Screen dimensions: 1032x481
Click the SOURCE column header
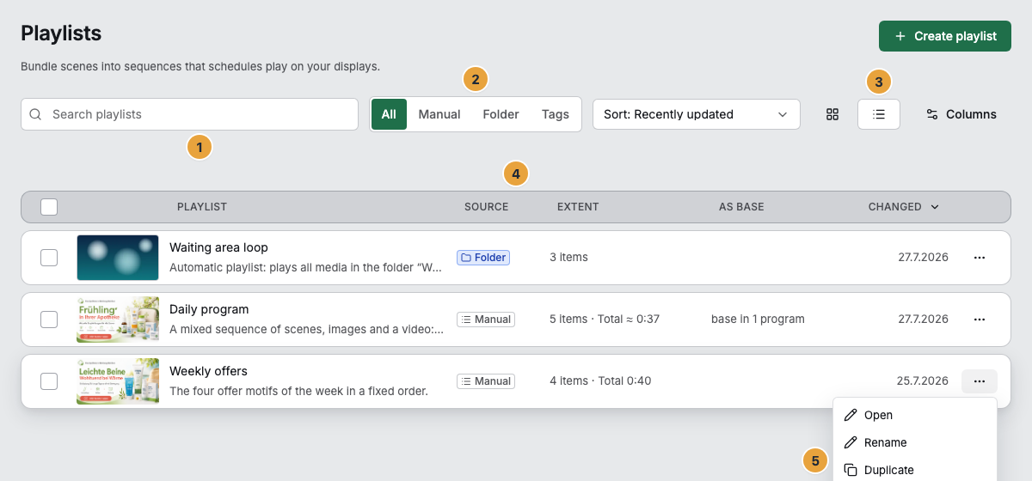(486, 207)
